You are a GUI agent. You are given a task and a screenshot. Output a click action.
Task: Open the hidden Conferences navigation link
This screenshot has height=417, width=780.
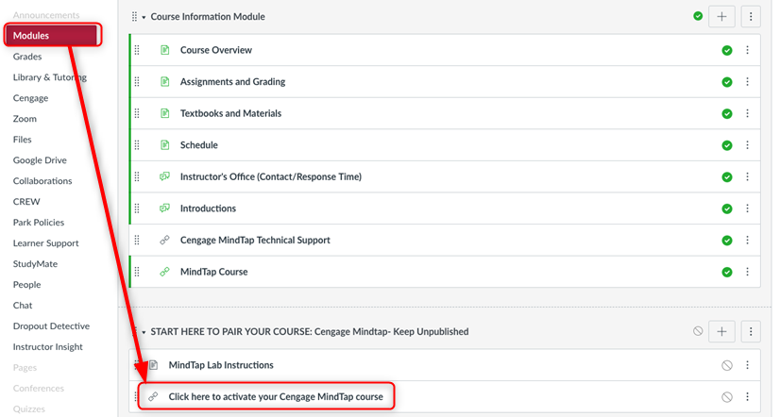[x=39, y=388]
